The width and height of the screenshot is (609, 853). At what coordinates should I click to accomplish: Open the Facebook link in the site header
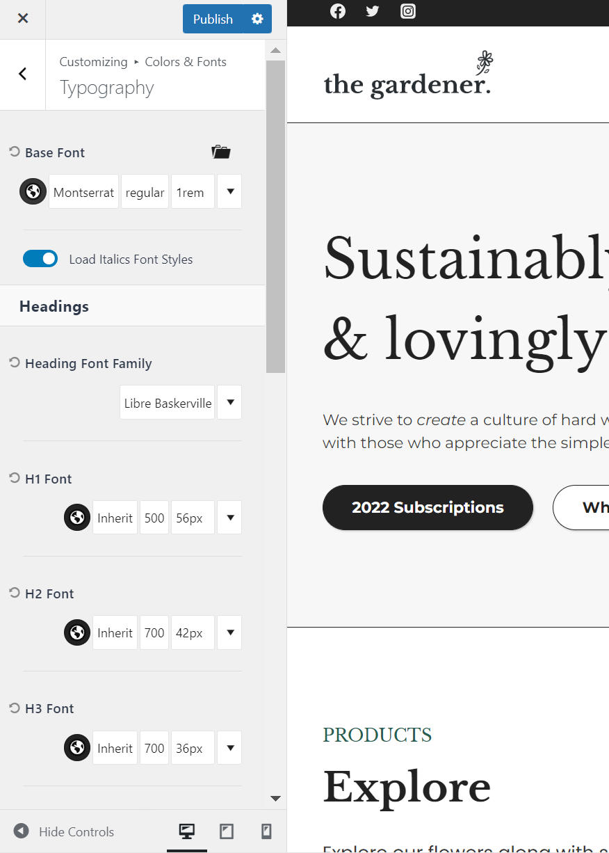click(338, 11)
